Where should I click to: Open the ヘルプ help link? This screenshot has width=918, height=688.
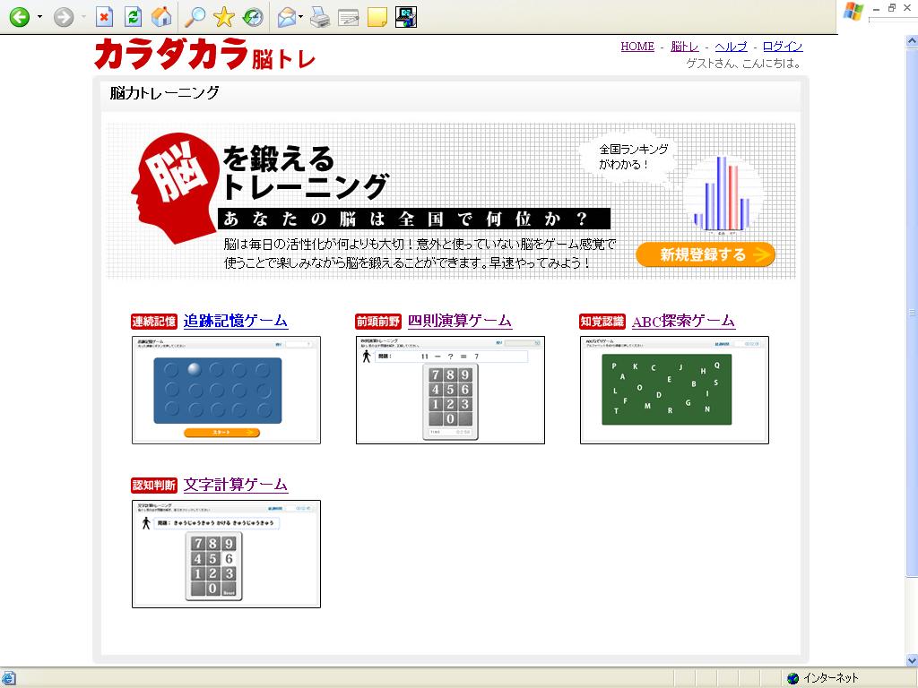731,47
